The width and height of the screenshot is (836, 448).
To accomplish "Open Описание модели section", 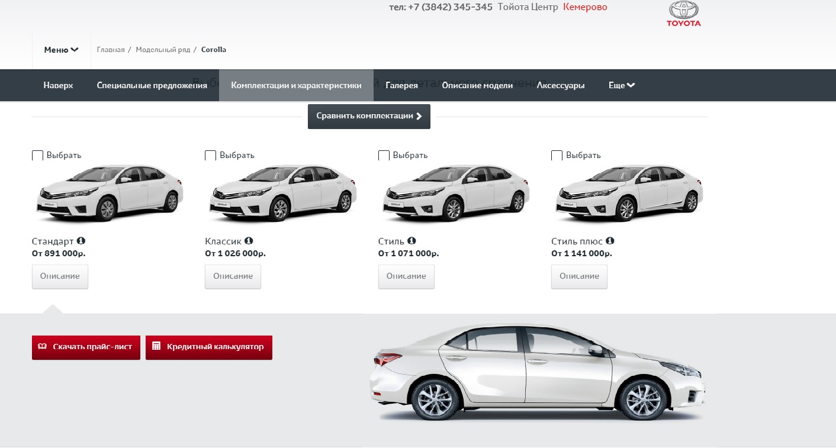I will pyautogui.click(x=477, y=85).
